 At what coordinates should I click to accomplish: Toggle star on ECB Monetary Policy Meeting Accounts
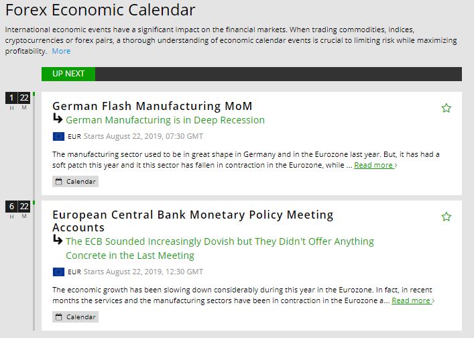pos(447,217)
